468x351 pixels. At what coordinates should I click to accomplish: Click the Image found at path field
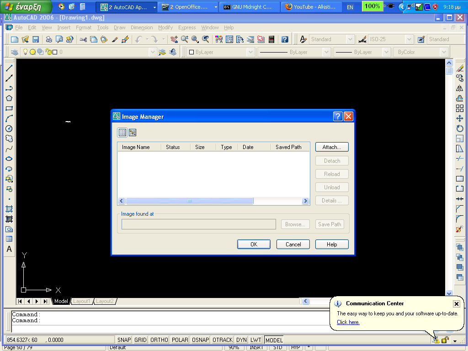click(x=199, y=224)
